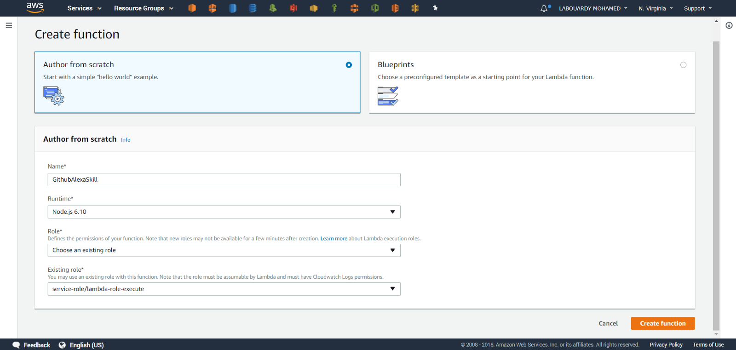Viewport: 736px width, 350px height.
Task: Select the Author from scratch radio button
Action: [x=349, y=65]
